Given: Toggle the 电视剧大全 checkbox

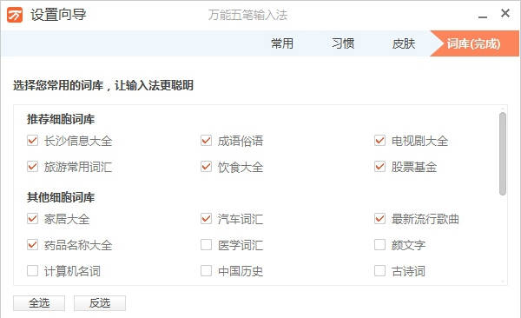Looking at the screenshot, I should [x=379, y=141].
